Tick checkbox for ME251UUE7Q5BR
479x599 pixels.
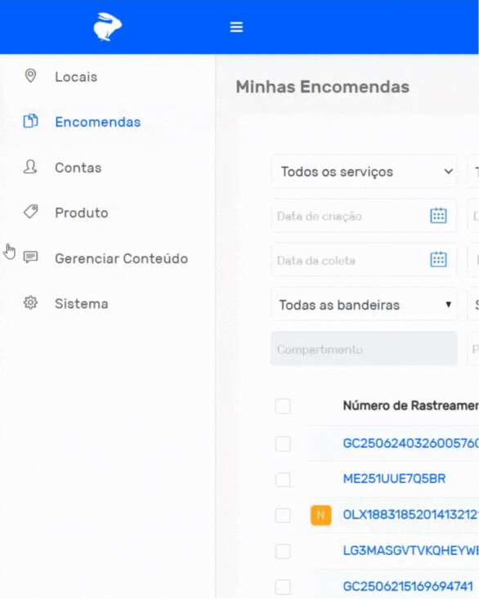point(283,480)
